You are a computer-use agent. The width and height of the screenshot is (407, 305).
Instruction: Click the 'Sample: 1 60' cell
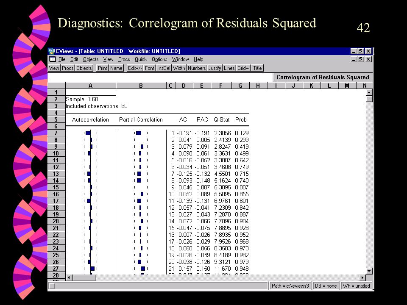click(x=82, y=99)
